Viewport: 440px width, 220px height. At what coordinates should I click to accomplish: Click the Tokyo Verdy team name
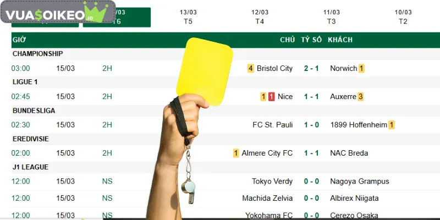coord(272,182)
